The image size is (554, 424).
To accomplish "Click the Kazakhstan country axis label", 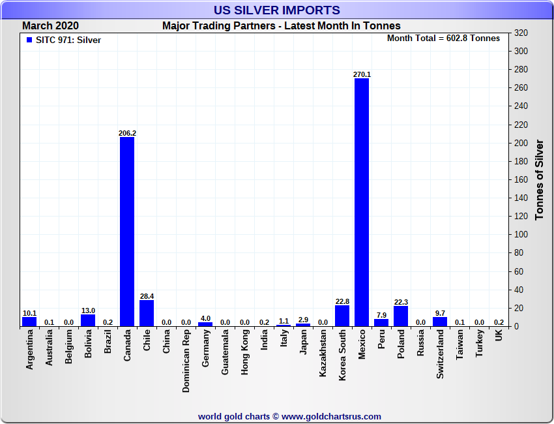I will 323,354.
